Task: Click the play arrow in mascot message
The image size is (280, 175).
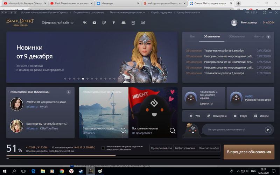Action: click(x=268, y=130)
